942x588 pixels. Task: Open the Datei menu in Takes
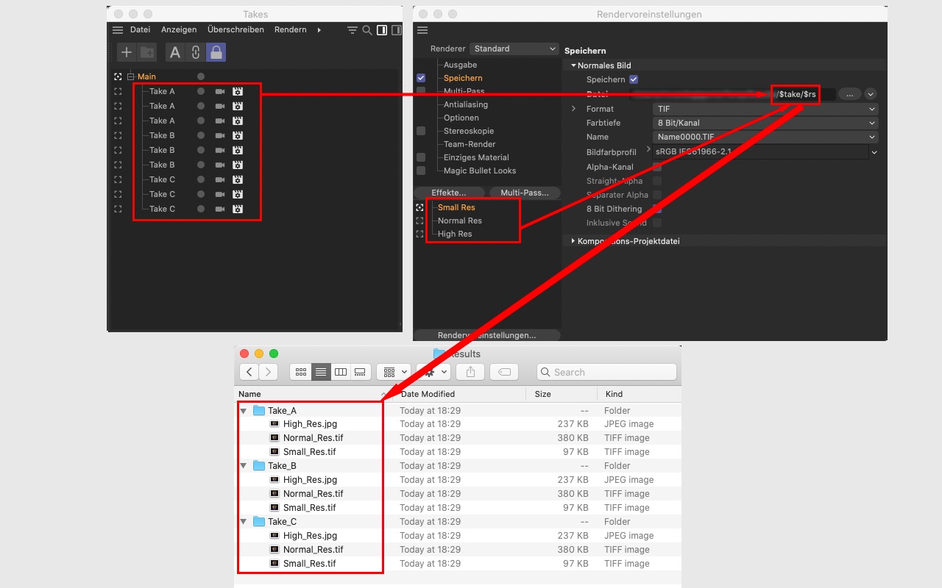tap(140, 30)
